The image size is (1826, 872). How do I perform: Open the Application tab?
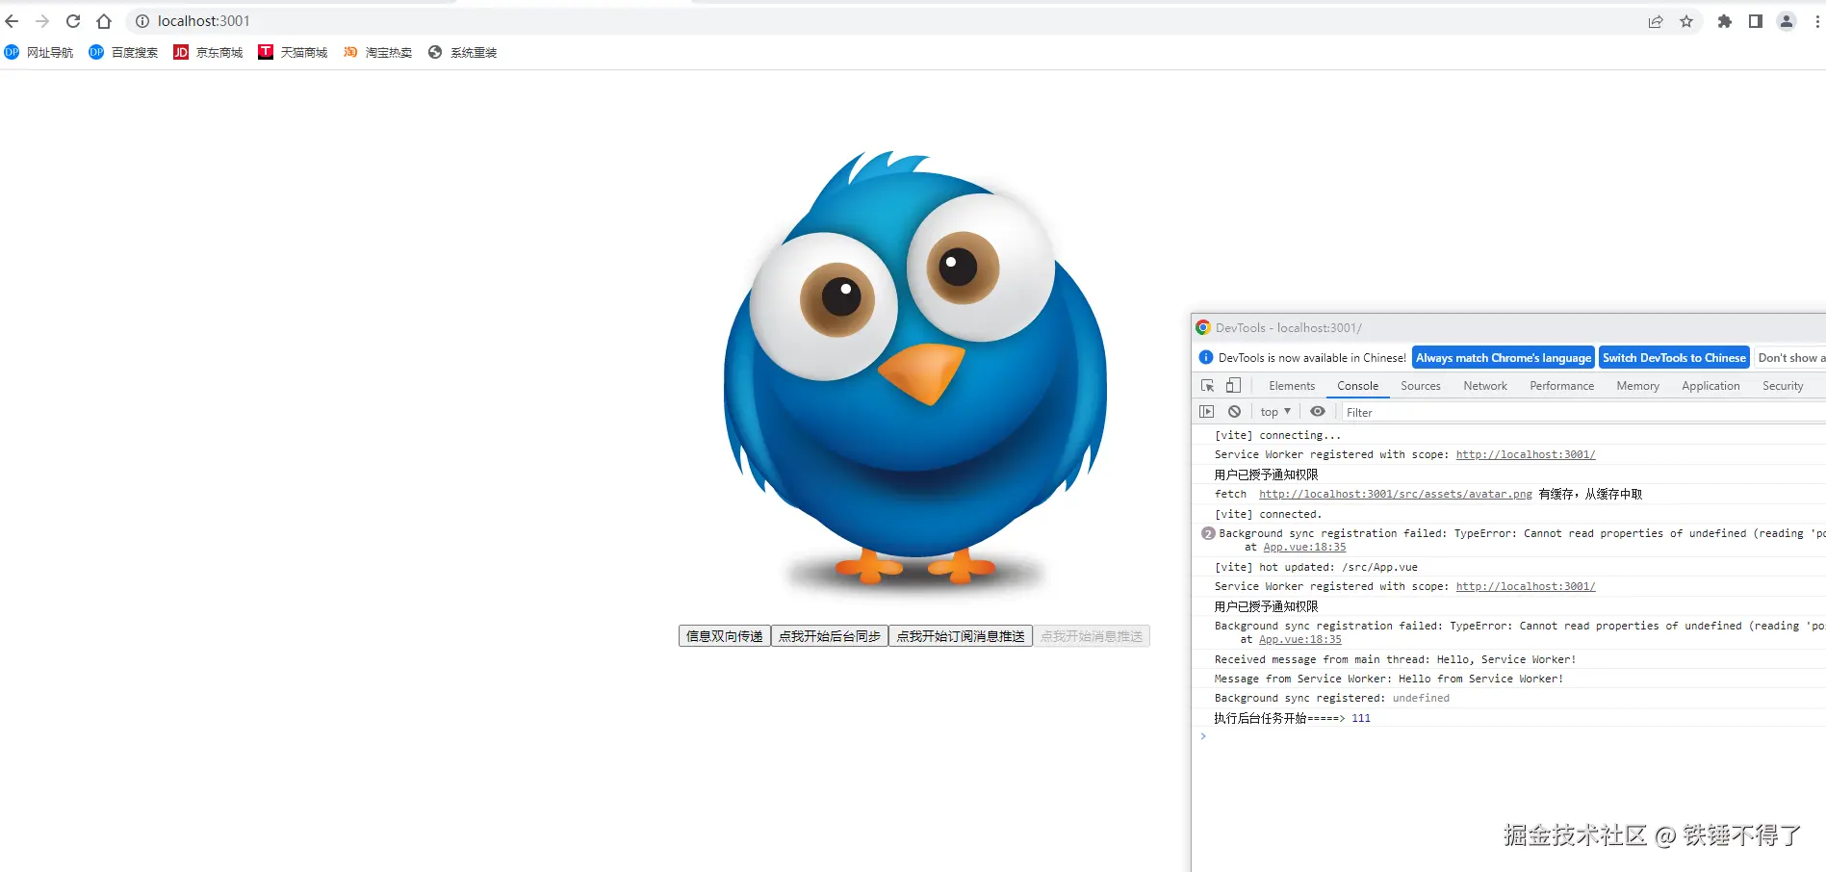(x=1710, y=386)
